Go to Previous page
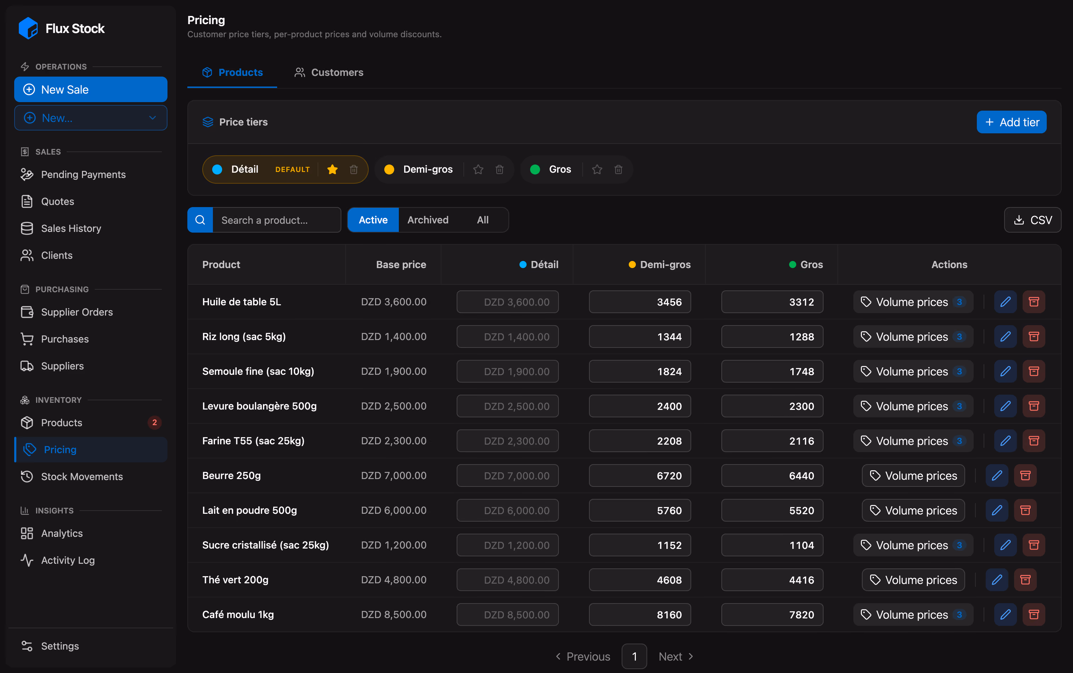The height and width of the screenshot is (673, 1073). pyautogui.click(x=583, y=656)
